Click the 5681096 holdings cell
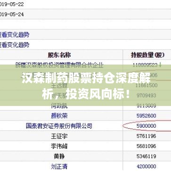171x171 pixels. click(147, 146)
